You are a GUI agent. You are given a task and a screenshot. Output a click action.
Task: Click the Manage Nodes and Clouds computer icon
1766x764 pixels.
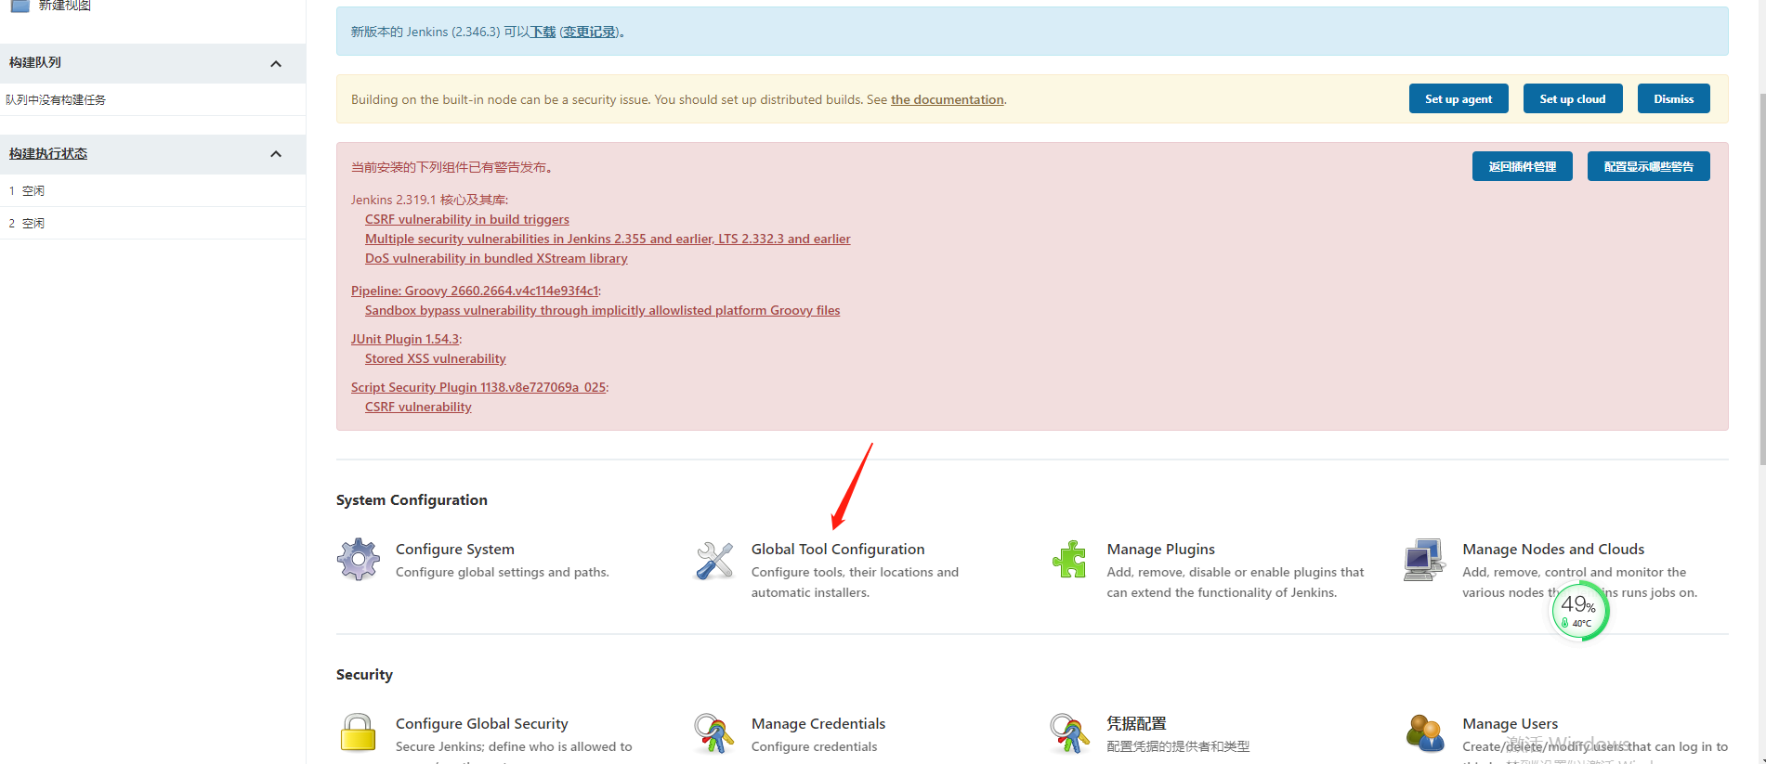pos(1424,560)
